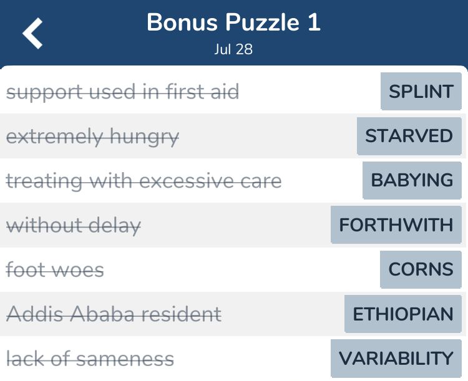Open the FORTHWITH answer tile
This screenshot has height=381, width=468.
tap(396, 224)
